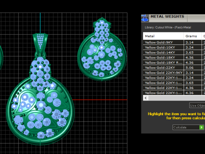Click the green arrow beside Calculate
This screenshot has width=205, height=154.
coord(202,127)
